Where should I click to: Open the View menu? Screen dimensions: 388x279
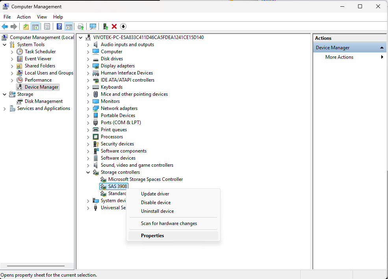point(42,17)
